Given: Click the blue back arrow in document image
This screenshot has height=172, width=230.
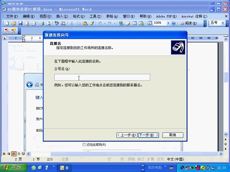Looking at the screenshot, I should coord(30,85).
